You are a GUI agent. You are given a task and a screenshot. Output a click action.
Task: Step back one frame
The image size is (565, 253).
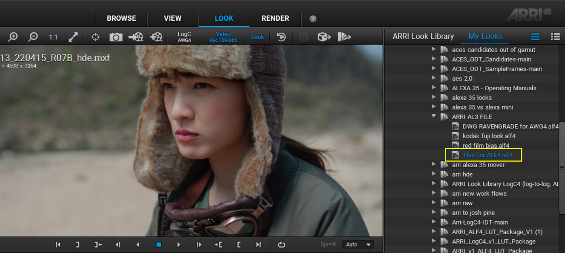(118, 245)
